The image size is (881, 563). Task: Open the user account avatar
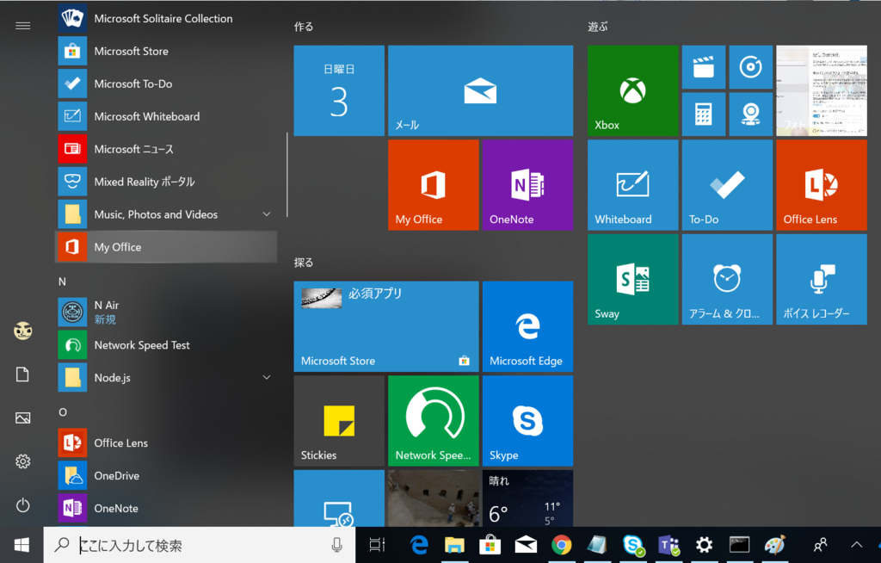pos(22,331)
